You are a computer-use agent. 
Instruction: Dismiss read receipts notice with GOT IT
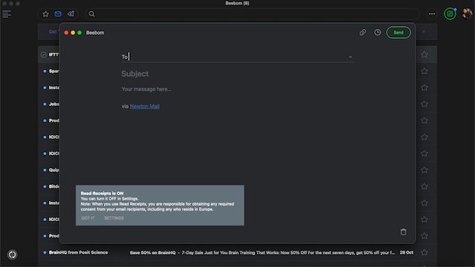tap(88, 218)
